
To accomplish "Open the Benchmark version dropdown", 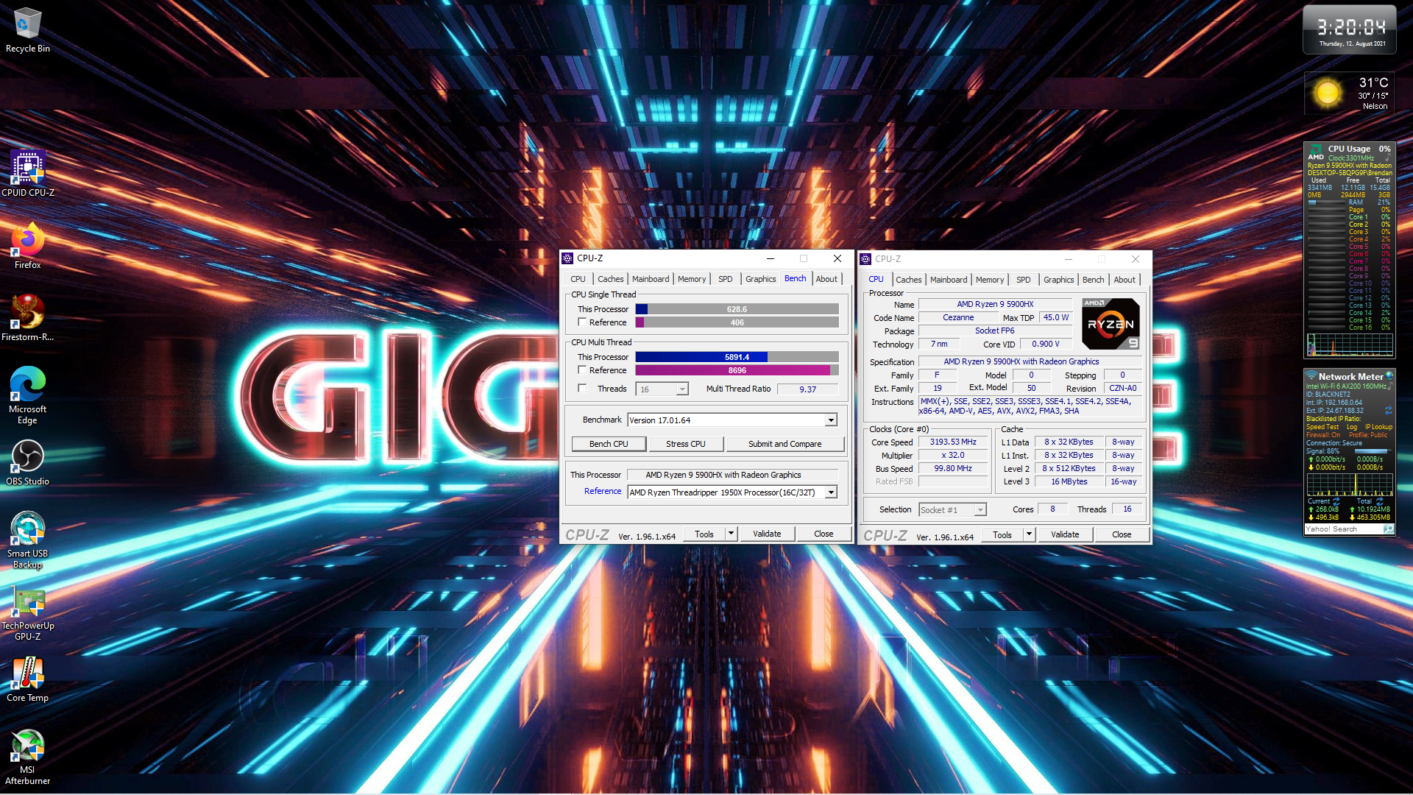I will pos(831,420).
